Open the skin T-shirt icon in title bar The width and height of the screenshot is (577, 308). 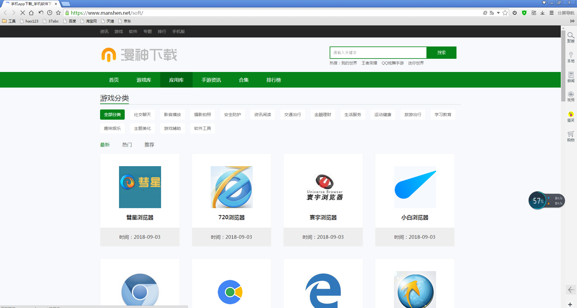(x=544, y=2)
